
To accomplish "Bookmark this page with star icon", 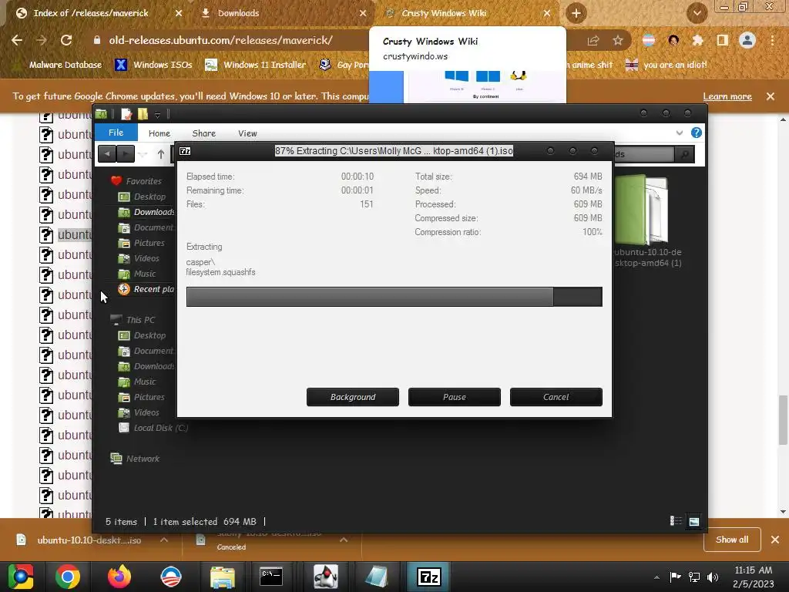I will [x=618, y=40].
